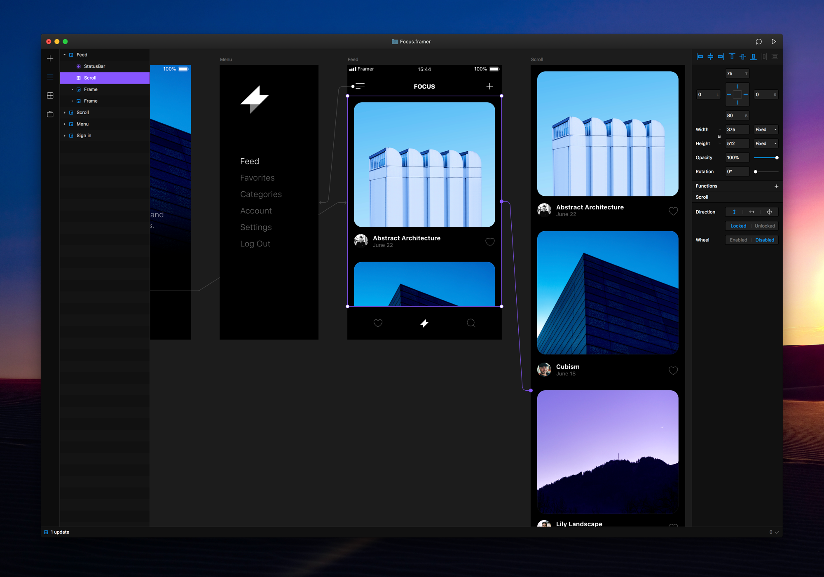The image size is (824, 577).
Task: Open the layers panel icon
Action: click(50, 77)
